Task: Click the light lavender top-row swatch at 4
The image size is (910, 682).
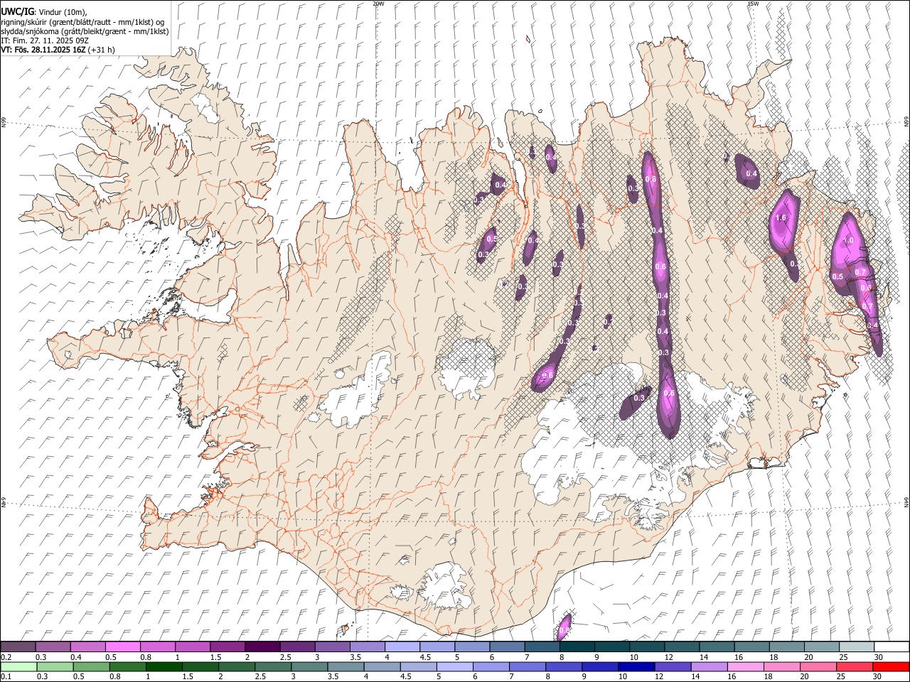Action: [x=402, y=646]
